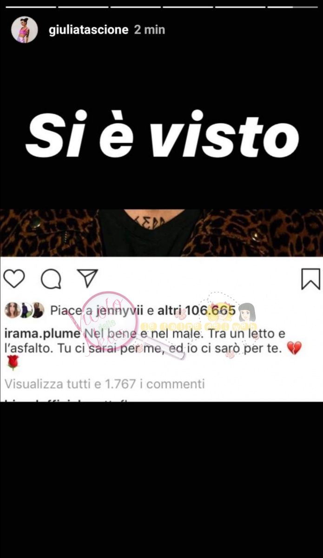The height and width of the screenshot is (558, 323).
Task: Select last story progress bar segment
Action: tap(293, 7)
